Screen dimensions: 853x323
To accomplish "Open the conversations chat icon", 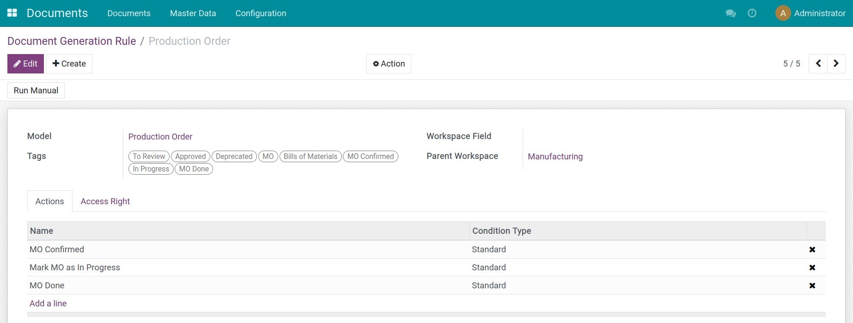I will pos(731,13).
